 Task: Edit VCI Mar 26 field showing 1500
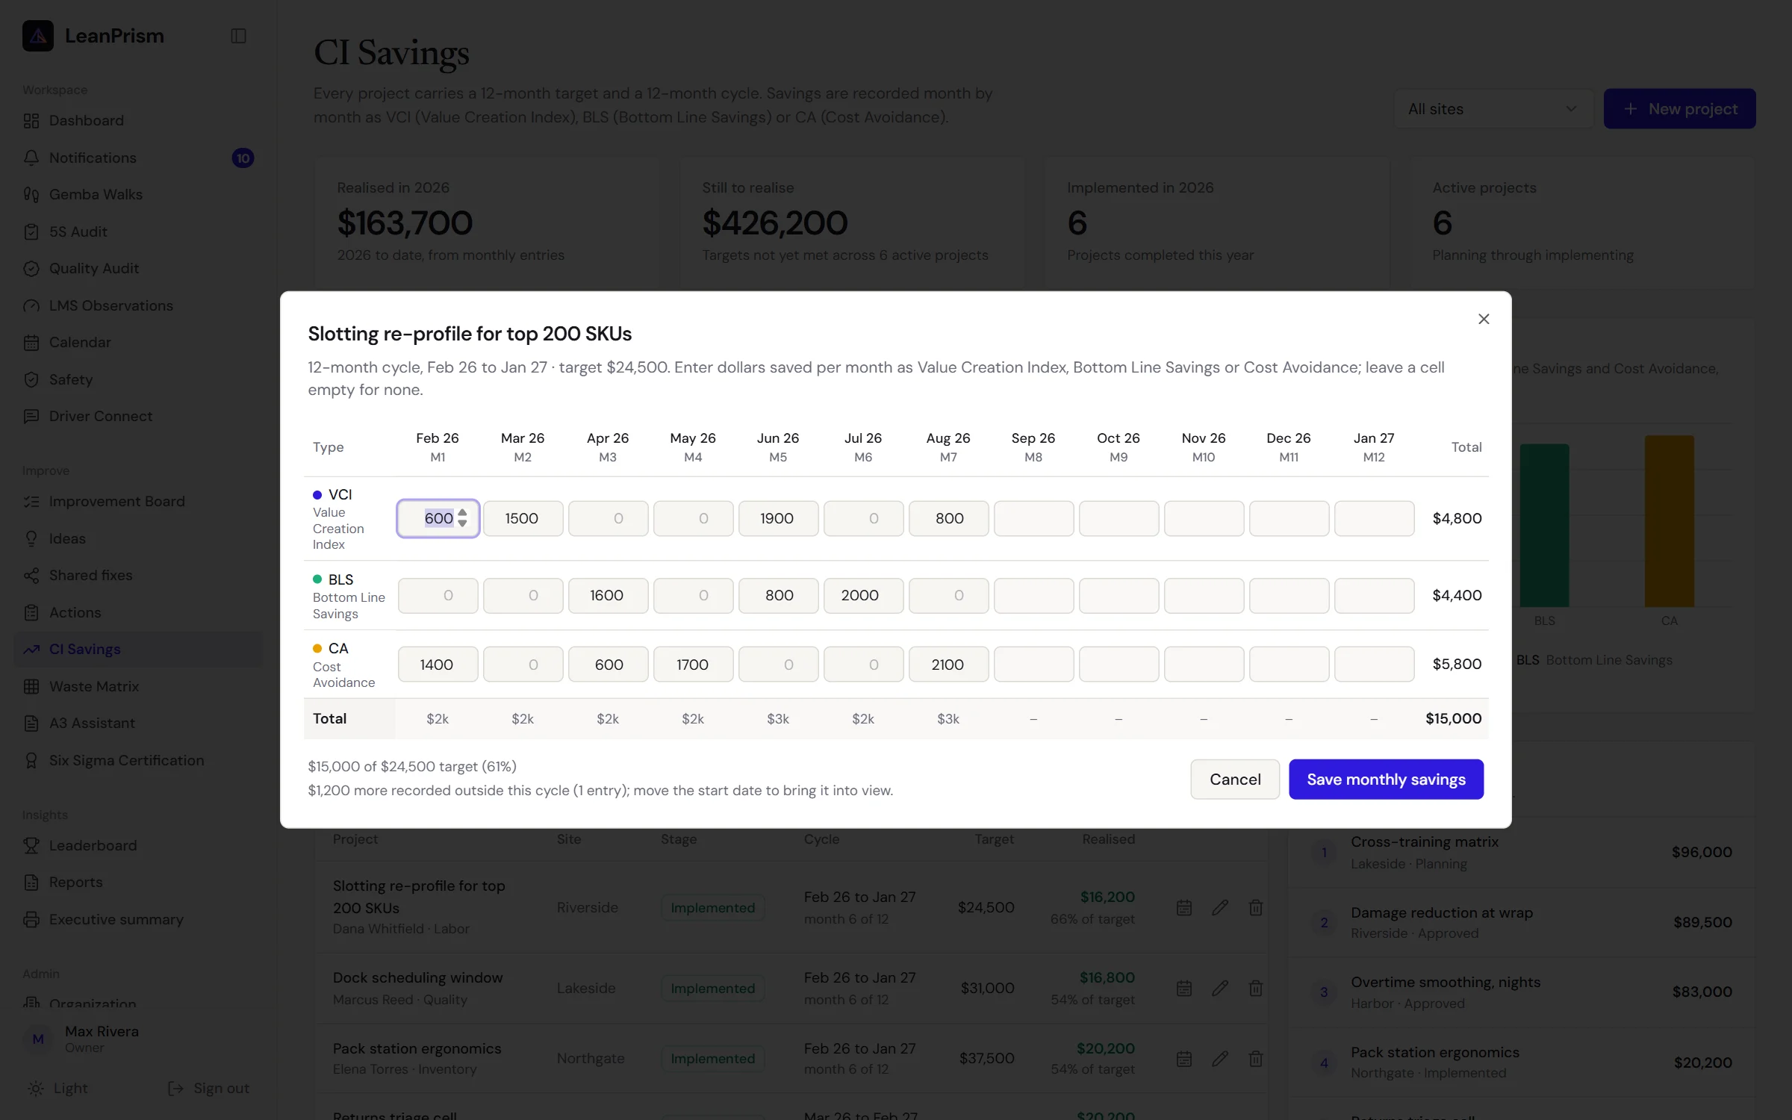[x=523, y=518]
